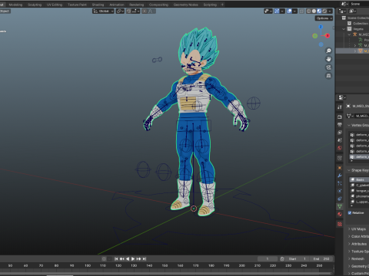Open the Object properties tab
Viewport: 369px width, 276px height.
(x=340, y=168)
